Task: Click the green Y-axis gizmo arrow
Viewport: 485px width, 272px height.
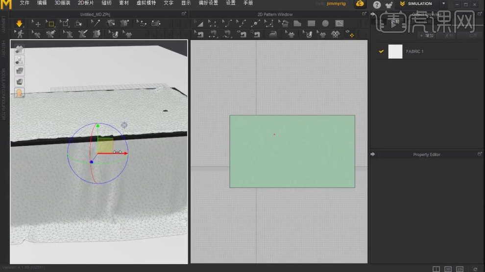Action: 98,126
